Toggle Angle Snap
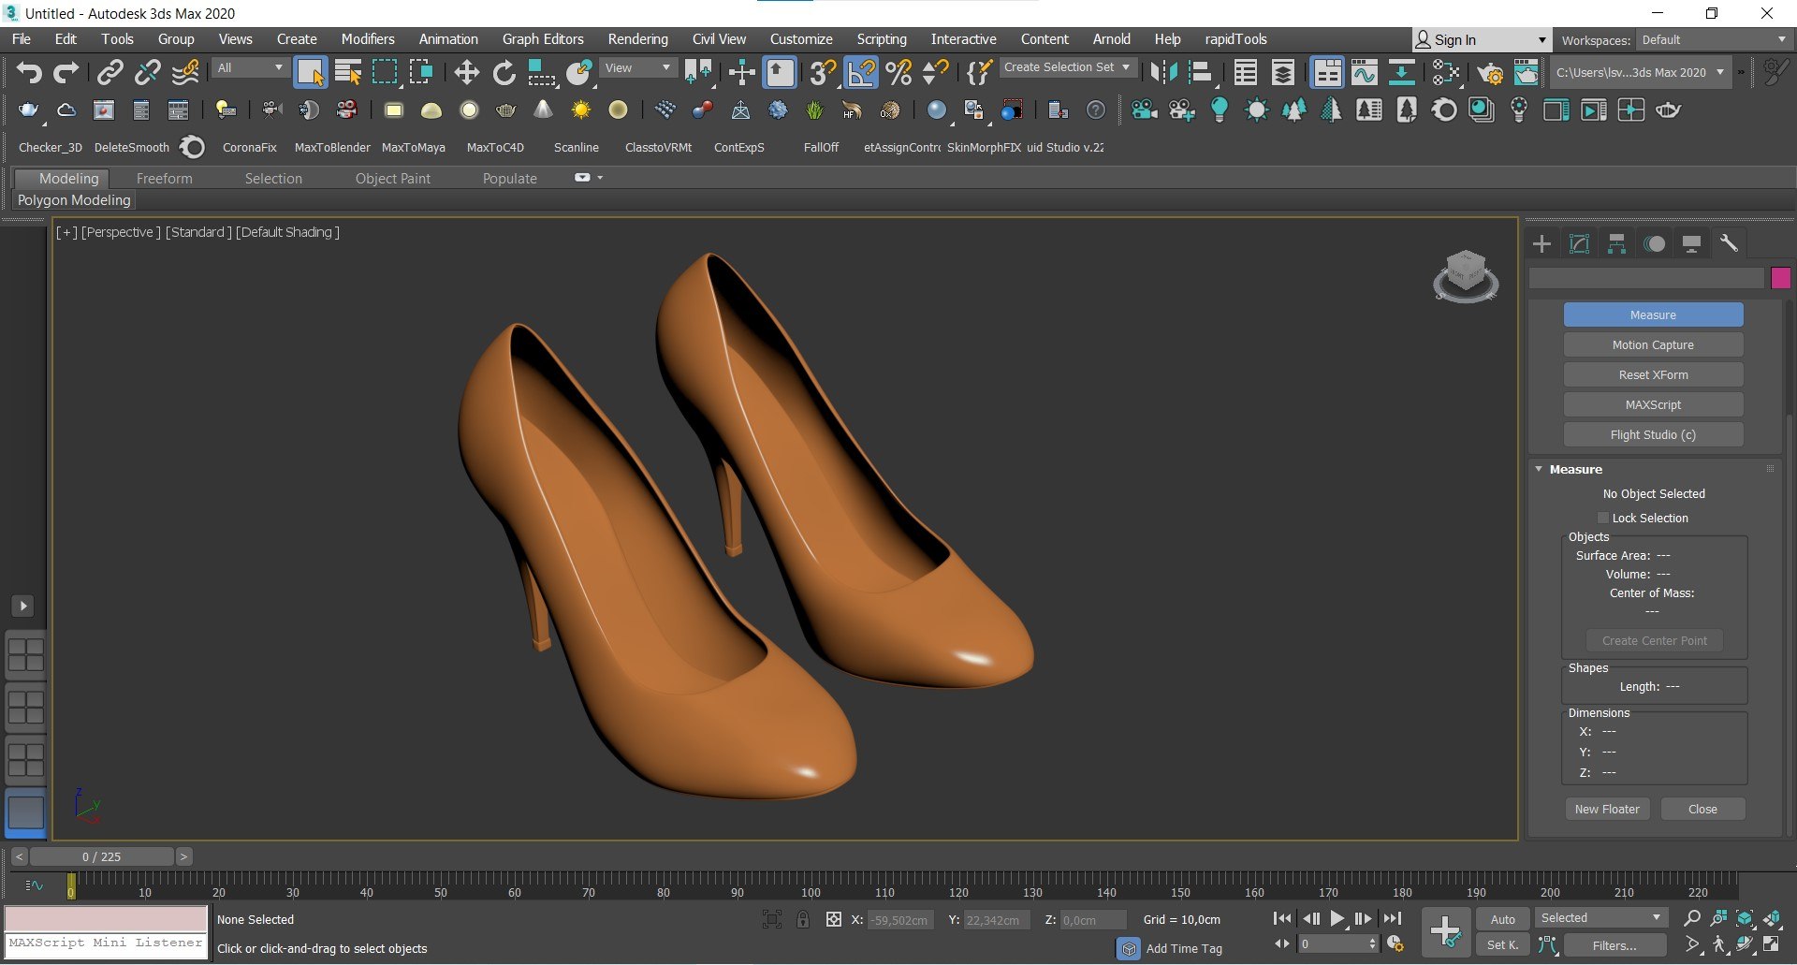Viewport: 1797px width, 965px height. click(861, 72)
